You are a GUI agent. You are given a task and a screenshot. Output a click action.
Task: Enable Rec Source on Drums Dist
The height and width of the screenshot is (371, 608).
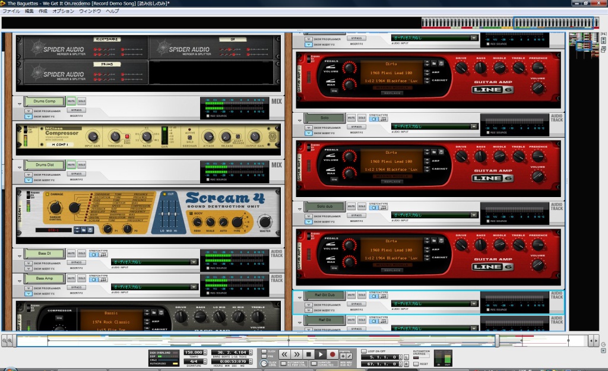pos(208,179)
